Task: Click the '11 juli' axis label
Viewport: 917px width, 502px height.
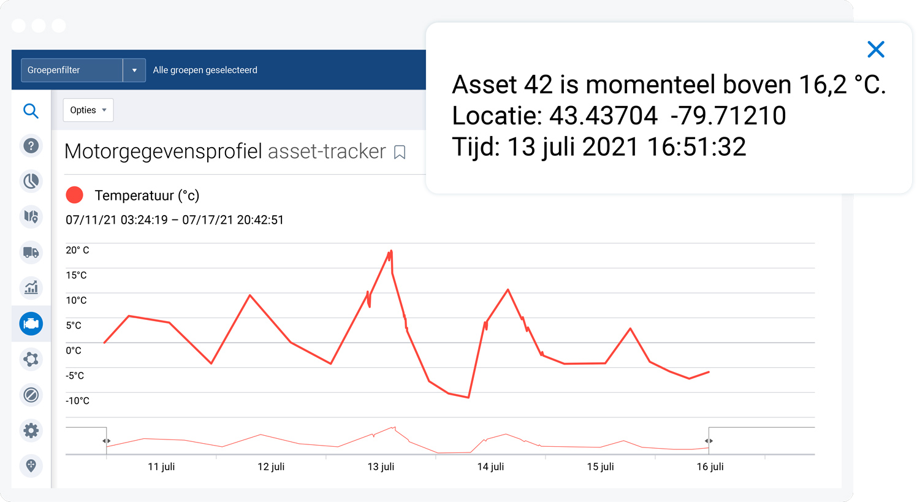Action: 161,467
